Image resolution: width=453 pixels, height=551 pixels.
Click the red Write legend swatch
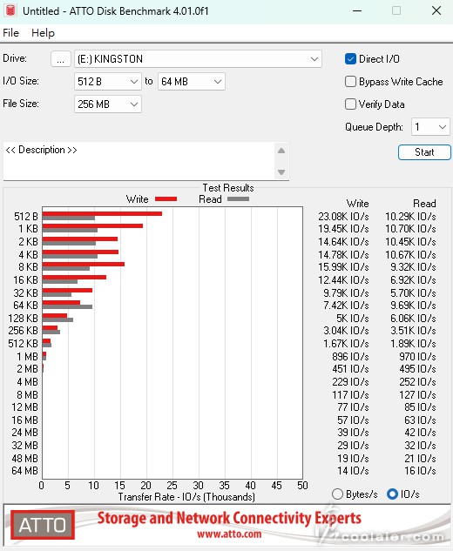point(166,199)
